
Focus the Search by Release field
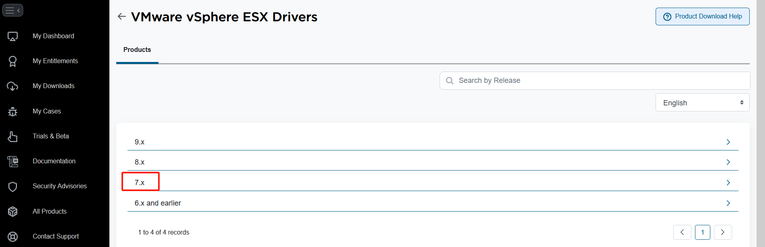pyautogui.click(x=595, y=81)
